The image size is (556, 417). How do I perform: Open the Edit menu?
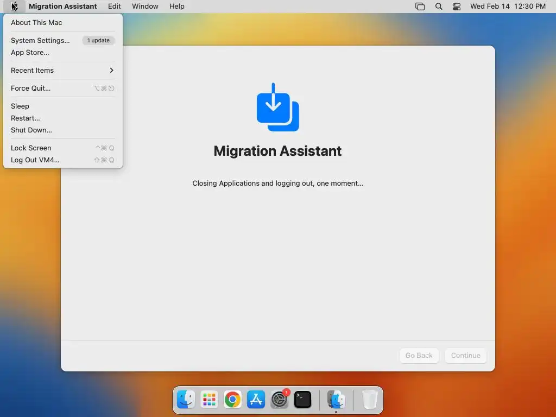pyautogui.click(x=114, y=7)
